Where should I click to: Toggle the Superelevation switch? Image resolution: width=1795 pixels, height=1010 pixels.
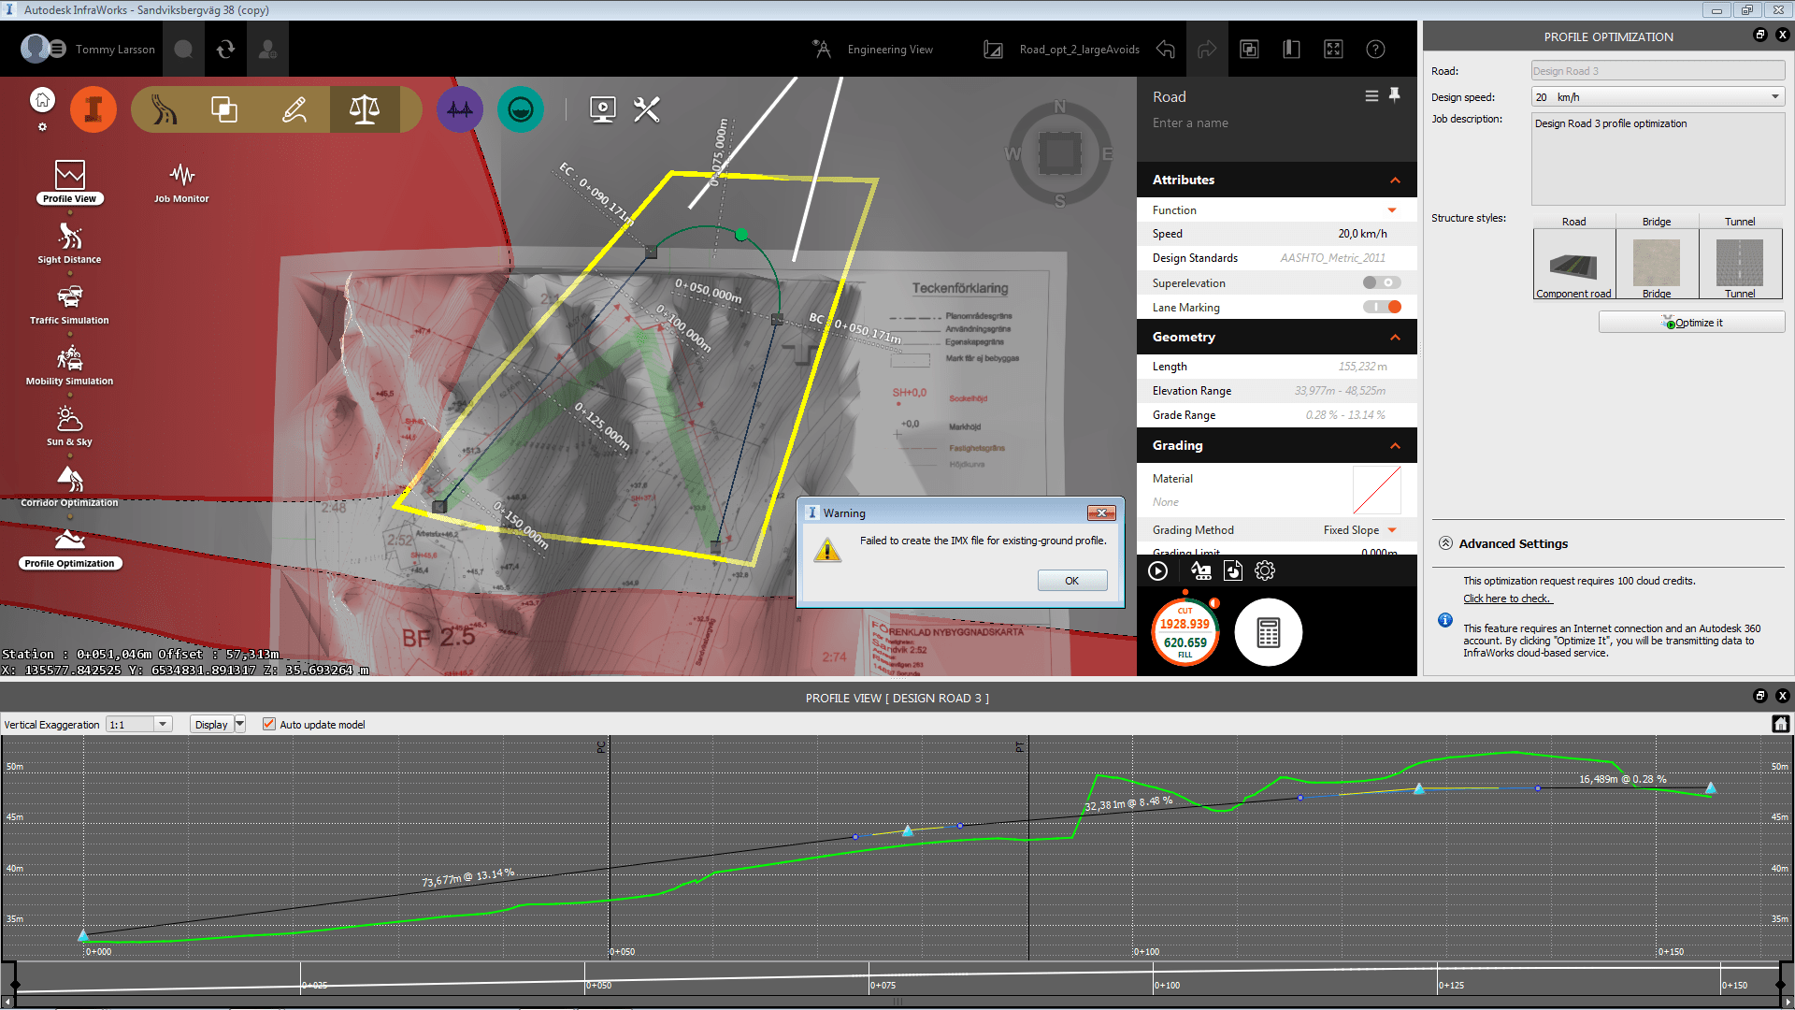click(x=1382, y=283)
